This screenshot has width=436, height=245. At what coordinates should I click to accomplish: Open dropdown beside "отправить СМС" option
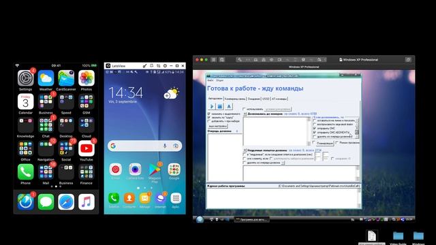coord(357,129)
